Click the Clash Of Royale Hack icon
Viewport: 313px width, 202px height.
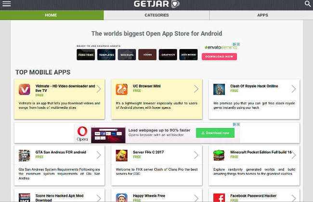[x=219, y=89]
